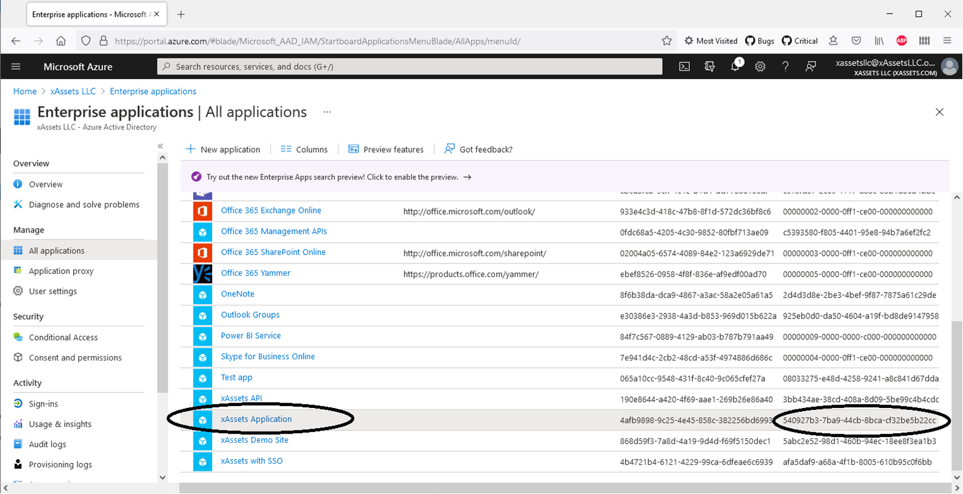Image resolution: width=963 pixels, height=494 pixels.
Task: Open the notifications bell in the top bar
Action: point(735,66)
